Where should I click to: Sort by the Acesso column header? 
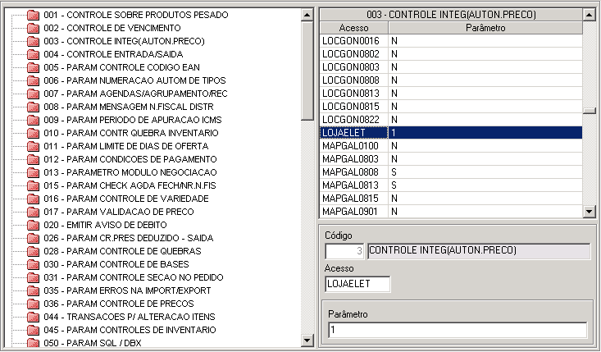point(353,28)
